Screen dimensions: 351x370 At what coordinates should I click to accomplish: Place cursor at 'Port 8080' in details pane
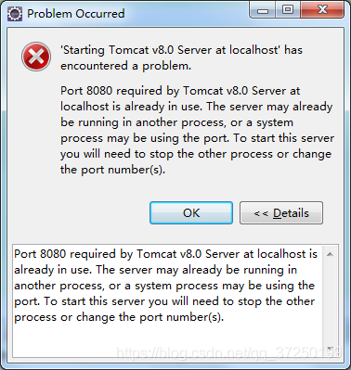pyautogui.click(x=40, y=254)
